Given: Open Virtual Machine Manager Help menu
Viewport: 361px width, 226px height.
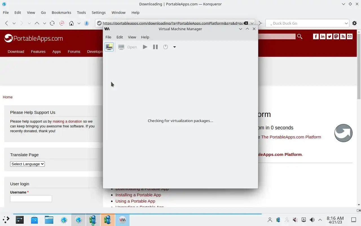Looking at the screenshot, I should tap(145, 37).
